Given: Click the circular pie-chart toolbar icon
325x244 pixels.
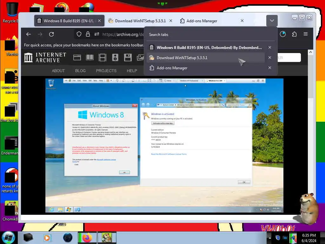Looking at the screenshot, I should coord(283,34).
